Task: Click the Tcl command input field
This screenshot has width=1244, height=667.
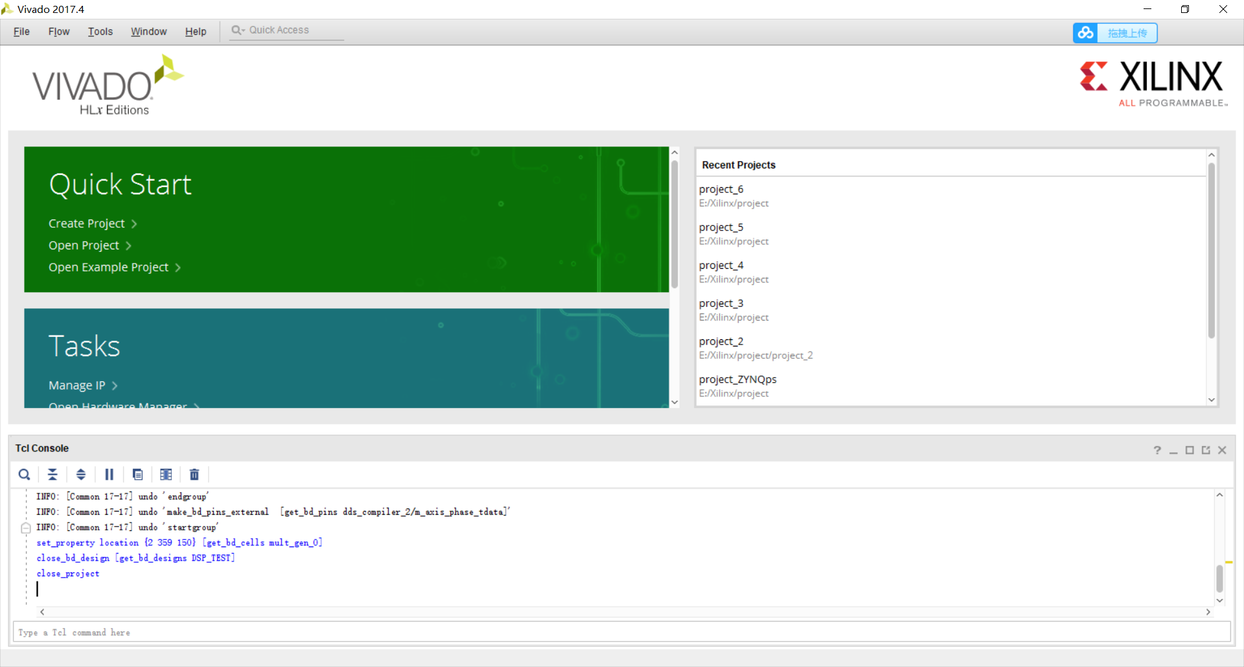Action: point(621,632)
